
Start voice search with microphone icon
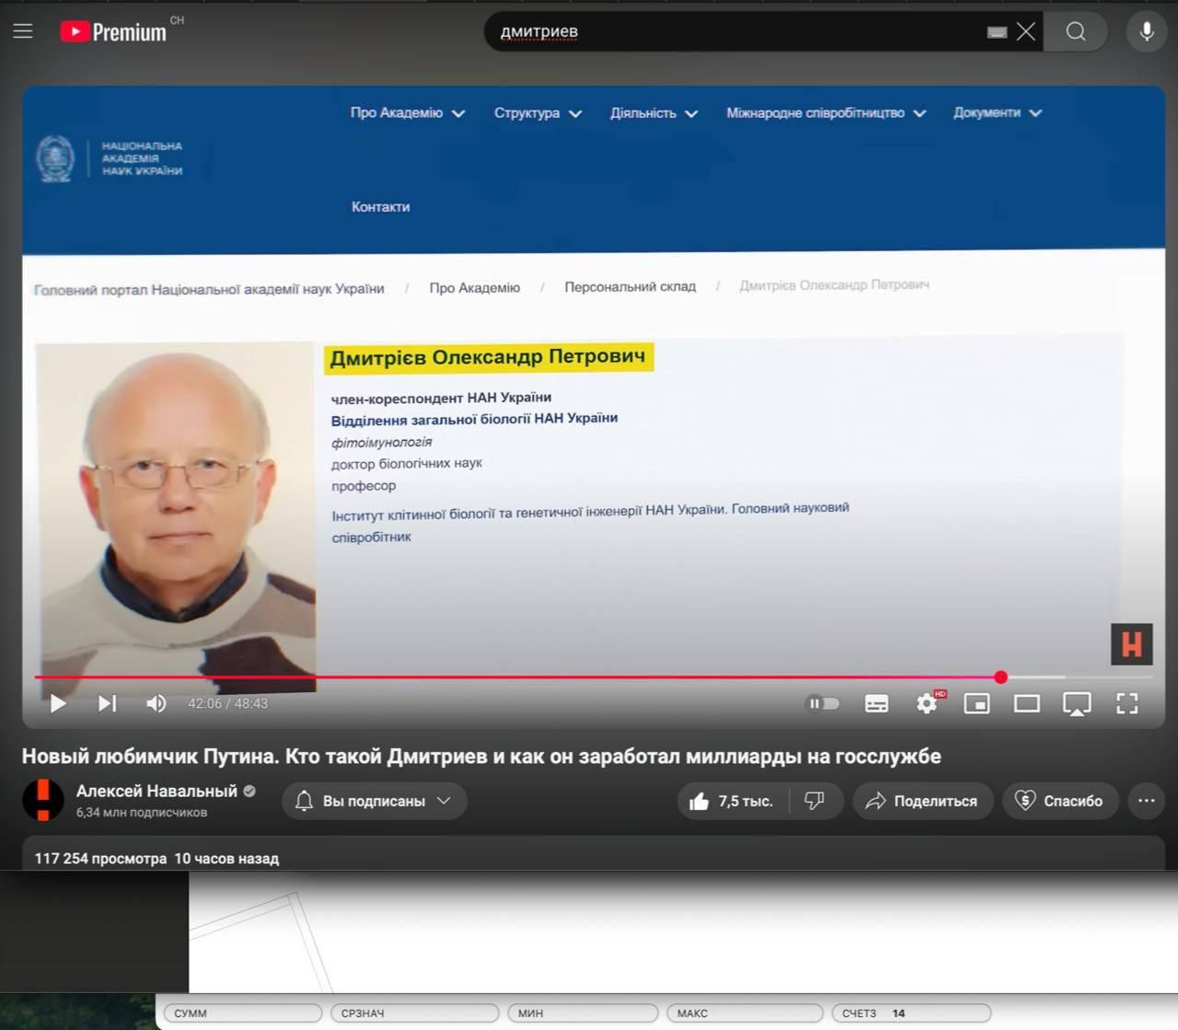[1146, 31]
